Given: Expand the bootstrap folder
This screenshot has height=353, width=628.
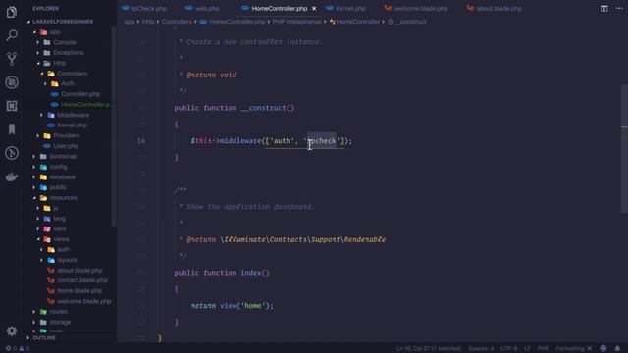Looking at the screenshot, I should click(63, 156).
